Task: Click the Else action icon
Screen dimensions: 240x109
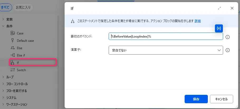Action: click(x=13, y=48)
